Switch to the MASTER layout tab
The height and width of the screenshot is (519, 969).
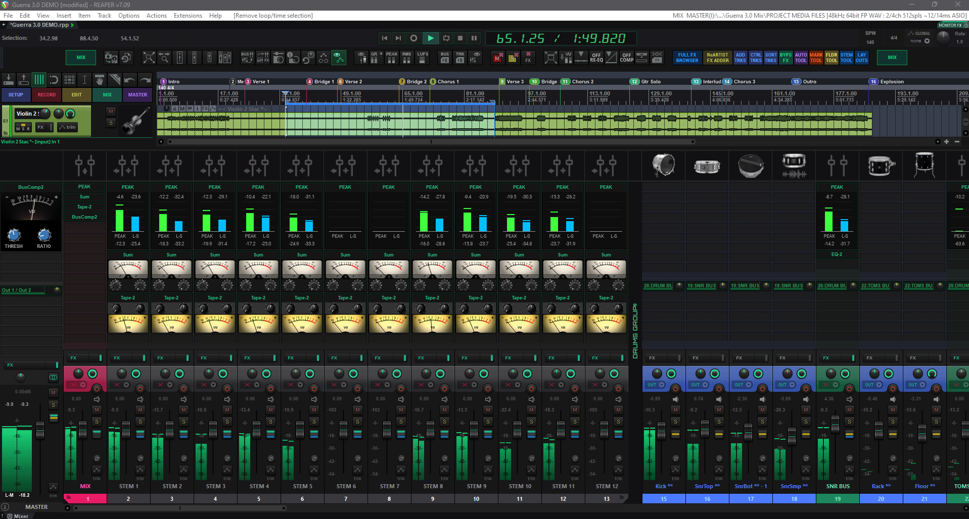tap(137, 94)
